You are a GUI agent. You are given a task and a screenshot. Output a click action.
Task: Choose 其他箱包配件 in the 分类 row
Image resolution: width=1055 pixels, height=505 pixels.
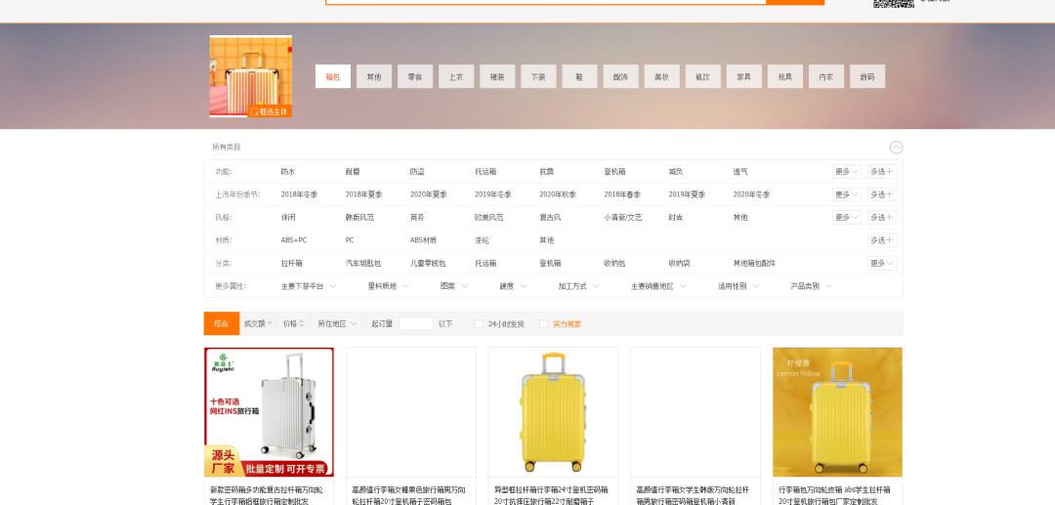(754, 263)
